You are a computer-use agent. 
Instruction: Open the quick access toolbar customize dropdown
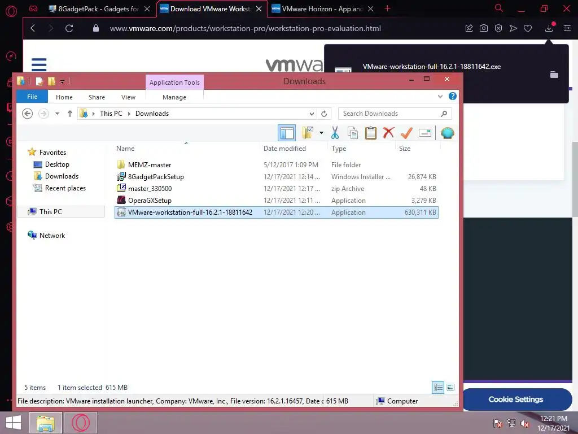pos(62,81)
